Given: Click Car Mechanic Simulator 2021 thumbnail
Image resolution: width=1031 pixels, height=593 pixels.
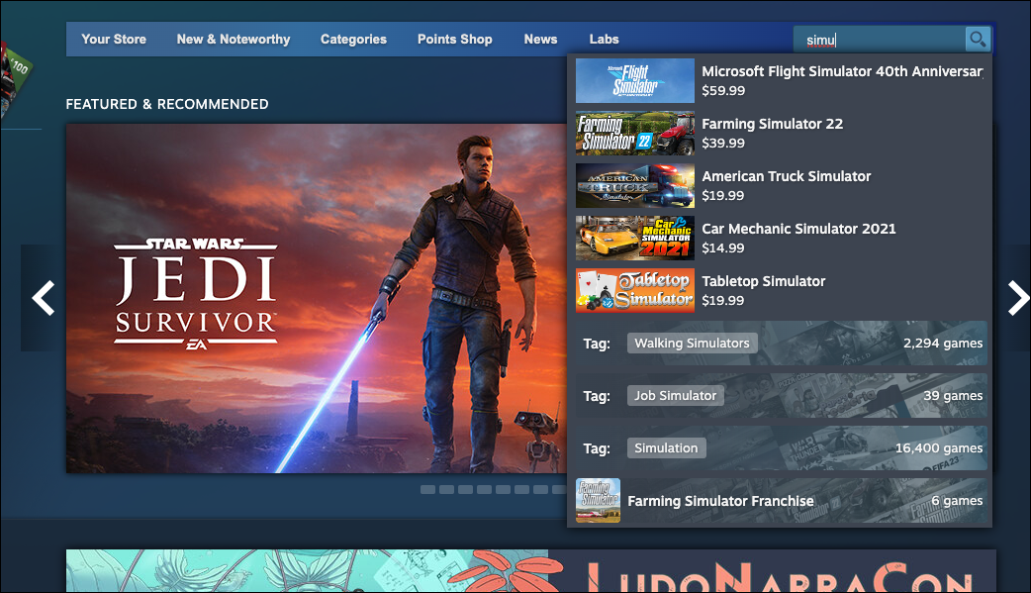Looking at the screenshot, I should (635, 239).
